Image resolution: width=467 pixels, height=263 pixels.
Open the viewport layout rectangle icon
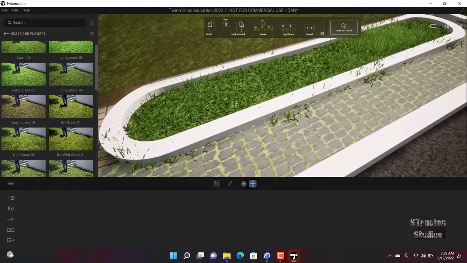(433, 26)
